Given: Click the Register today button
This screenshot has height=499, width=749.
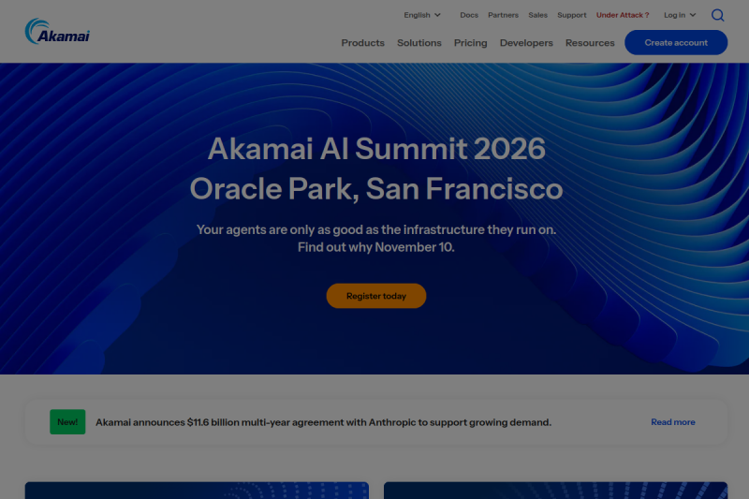Looking at the screenshot, I should (376, 296).
